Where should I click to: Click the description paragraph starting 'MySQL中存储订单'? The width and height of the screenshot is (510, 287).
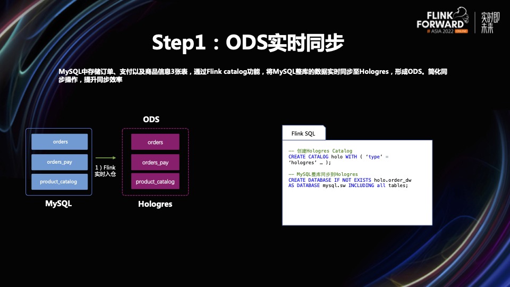pos(253,75)
